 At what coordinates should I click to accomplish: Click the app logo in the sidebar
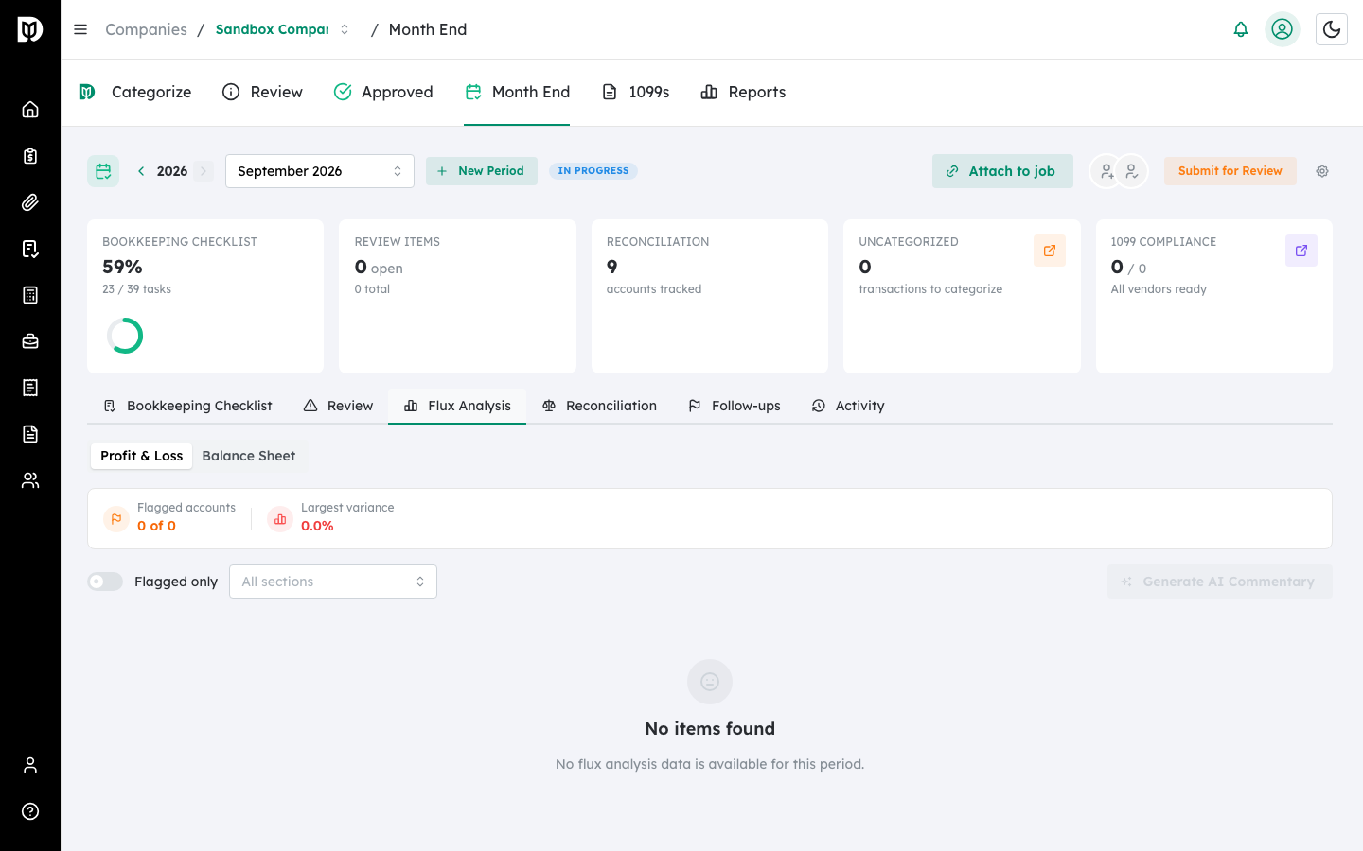[x=30, y=29]
